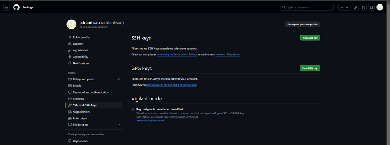The width and height of the screenshot is (390, 145).
Task: Click the Settings title in header
Action: tap(28, 8)
